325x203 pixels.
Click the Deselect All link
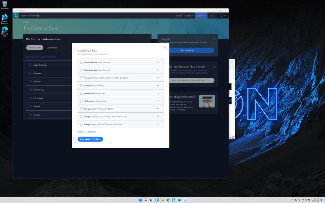[92, 132]
